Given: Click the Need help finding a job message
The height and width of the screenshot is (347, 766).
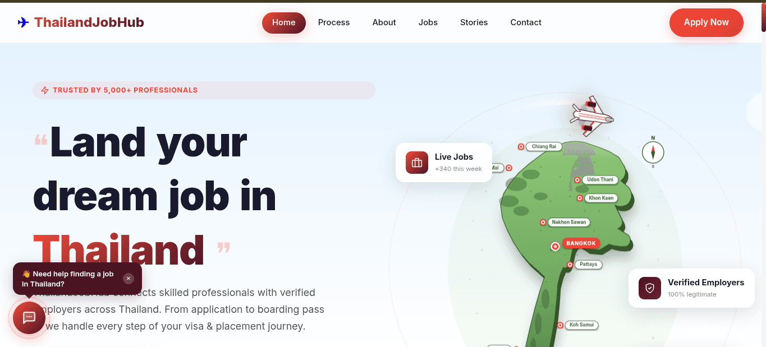Looking at the screenshot, I should point(68,279).
